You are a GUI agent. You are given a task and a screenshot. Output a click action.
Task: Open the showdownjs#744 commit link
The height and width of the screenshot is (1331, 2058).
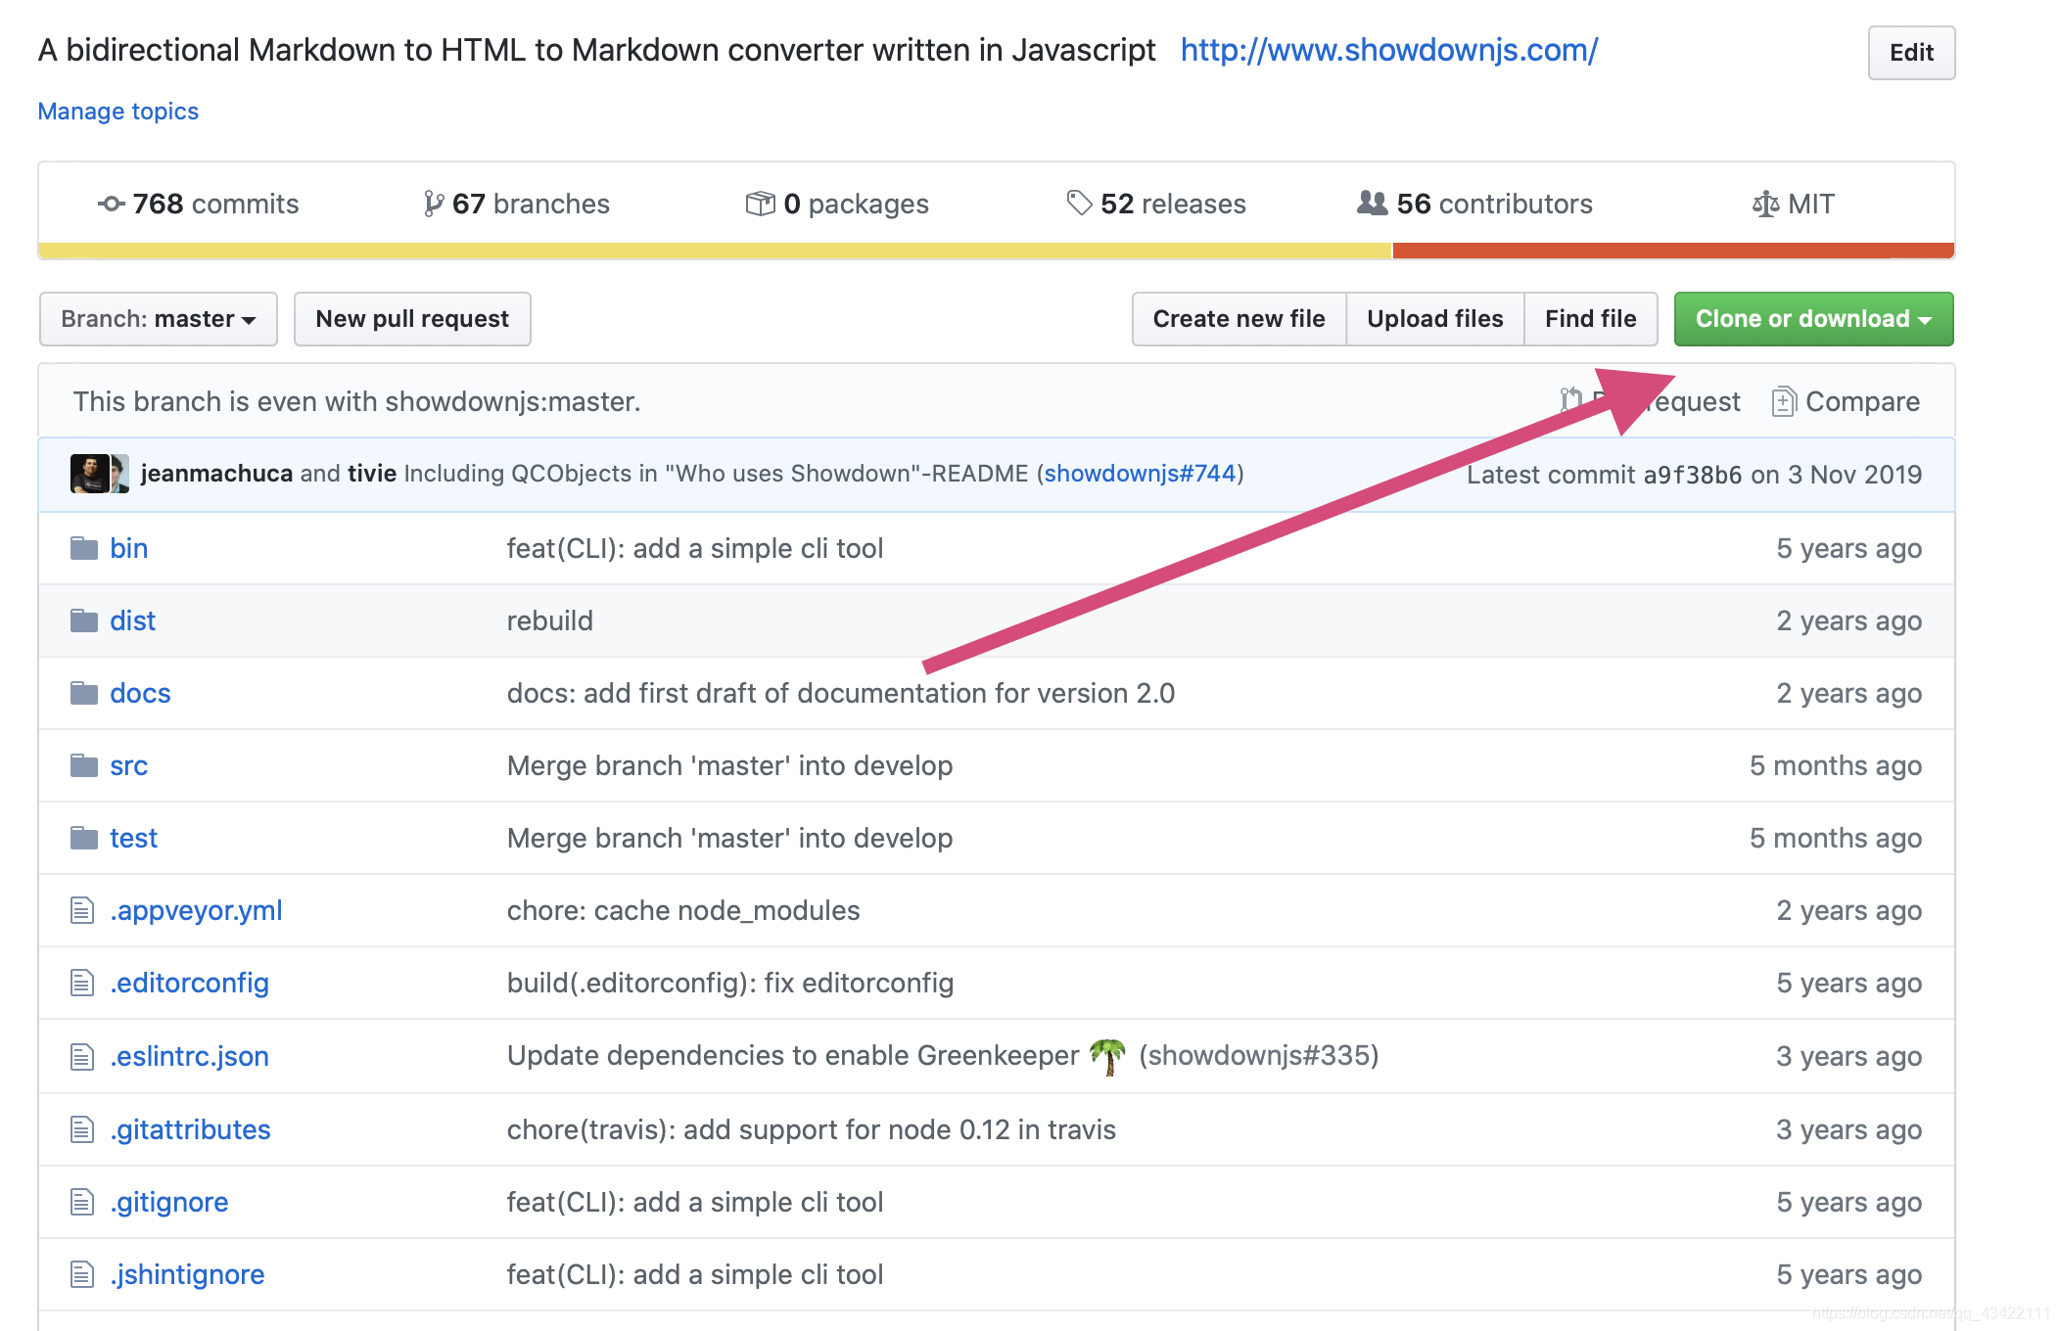click(x=1140, y=474)
